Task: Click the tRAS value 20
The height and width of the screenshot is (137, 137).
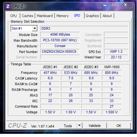Action: (x=71, y=95)
